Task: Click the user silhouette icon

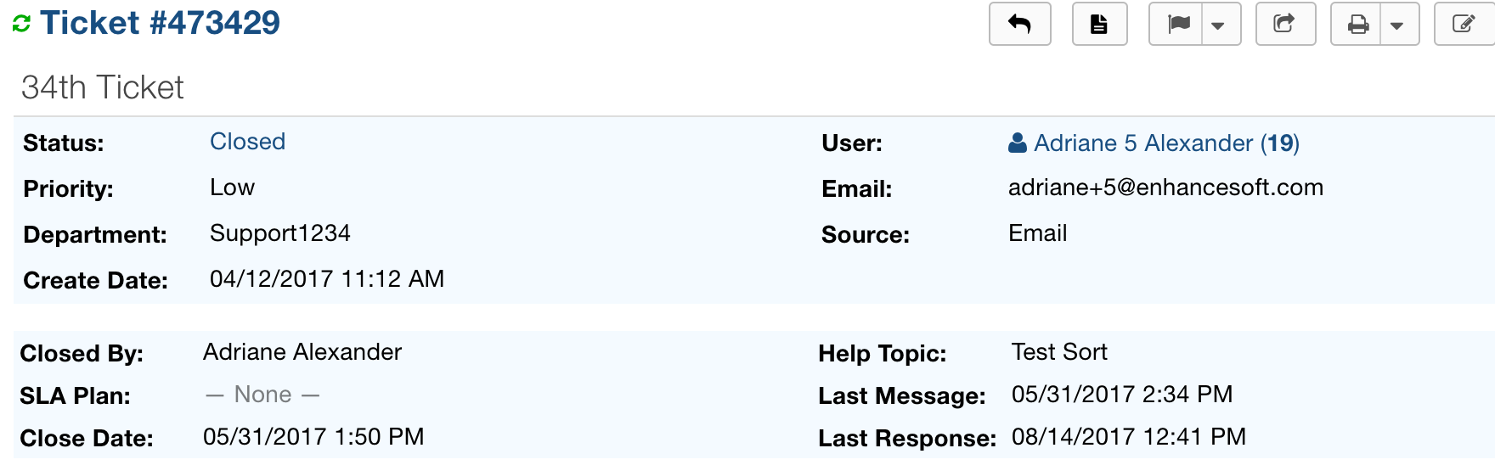Action: 1018,143
